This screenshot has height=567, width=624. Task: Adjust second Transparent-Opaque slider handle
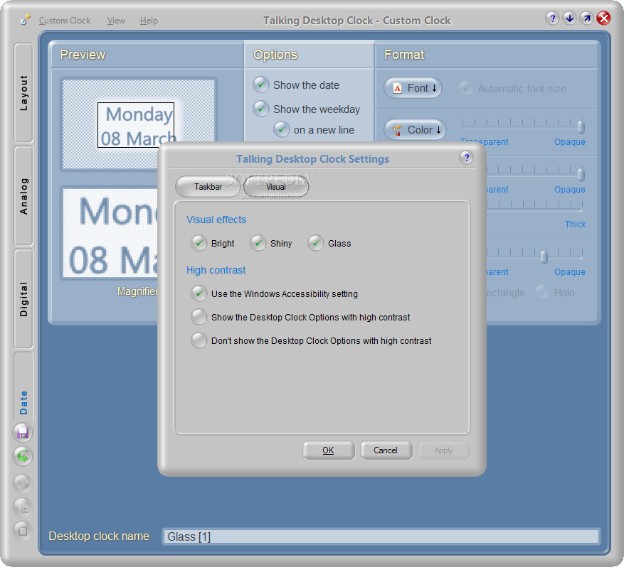[581, 174]
